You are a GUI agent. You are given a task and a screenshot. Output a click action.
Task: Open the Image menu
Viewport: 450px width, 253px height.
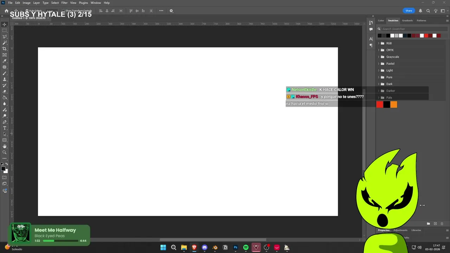point(27,3)
